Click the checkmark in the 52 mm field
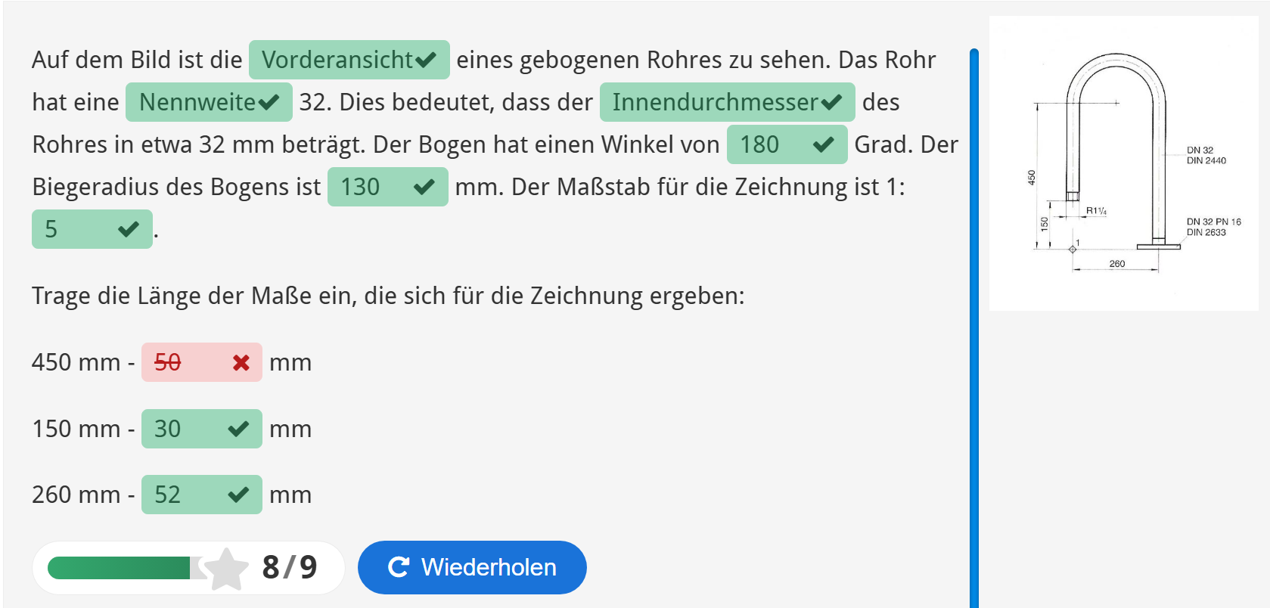 tap(238, 495)
